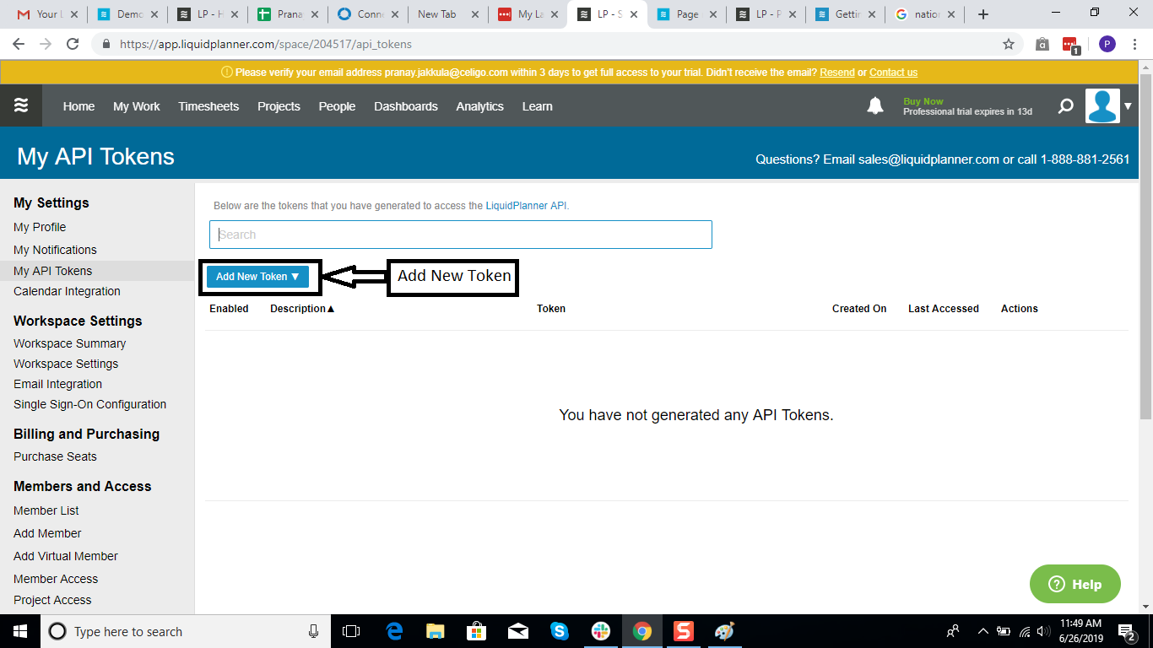This screenshot has width=1153, height=648.
Task: Open Email Integration
Action: point(57,384)
